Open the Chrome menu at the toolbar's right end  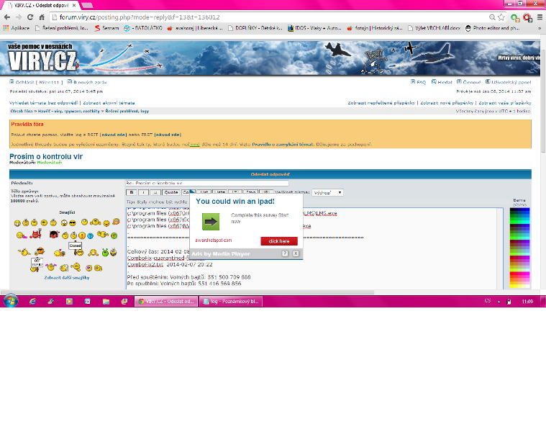coord(538,17)
